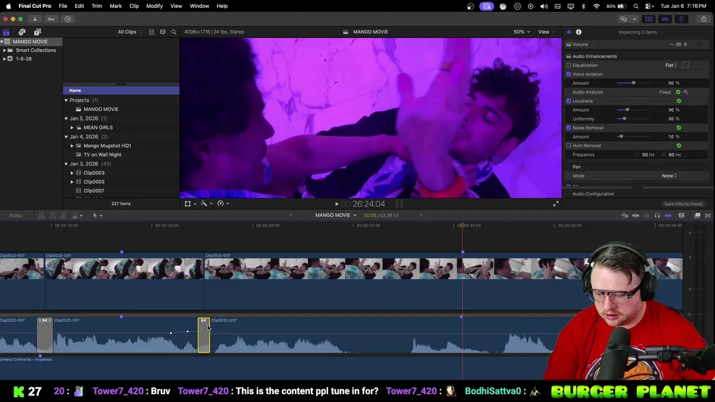Open viewer zoom 50% dropdown
This screenshot has width=715, height=402.
522,32
